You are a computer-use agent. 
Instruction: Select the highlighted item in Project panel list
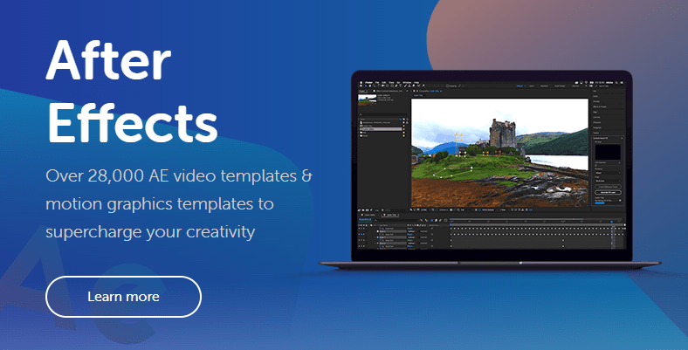pyautogui.click(x=381, y=129)
